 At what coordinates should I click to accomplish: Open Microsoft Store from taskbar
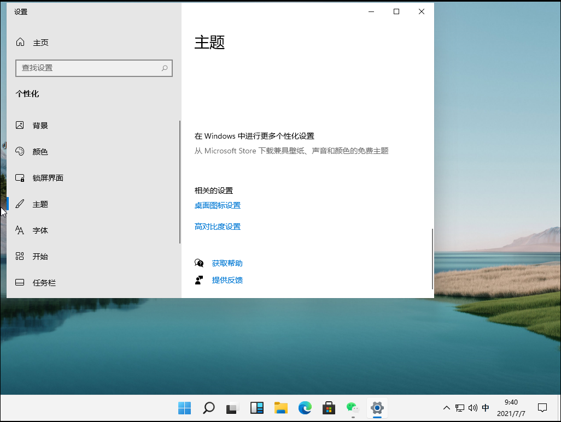click(x=329, y=408)
